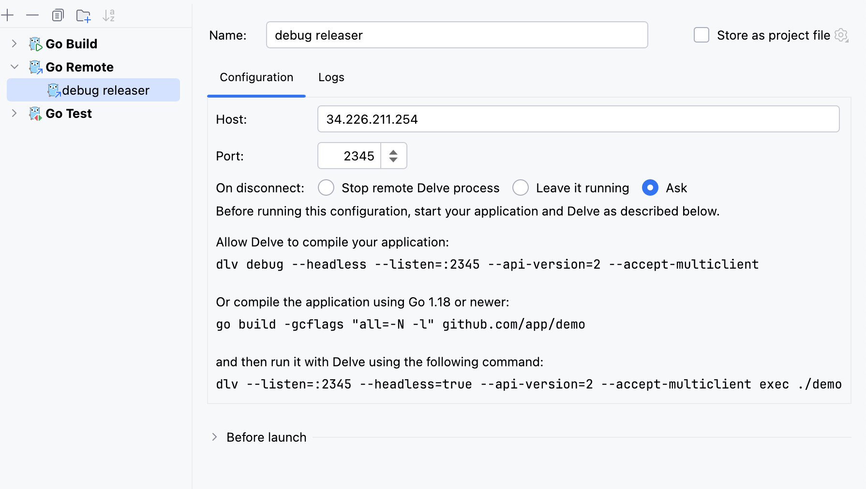Image resolution: width=866 pixels, height=489 pixels.
Task: Increase port number with stepper up arrow
Action: [x=393, y=152]
